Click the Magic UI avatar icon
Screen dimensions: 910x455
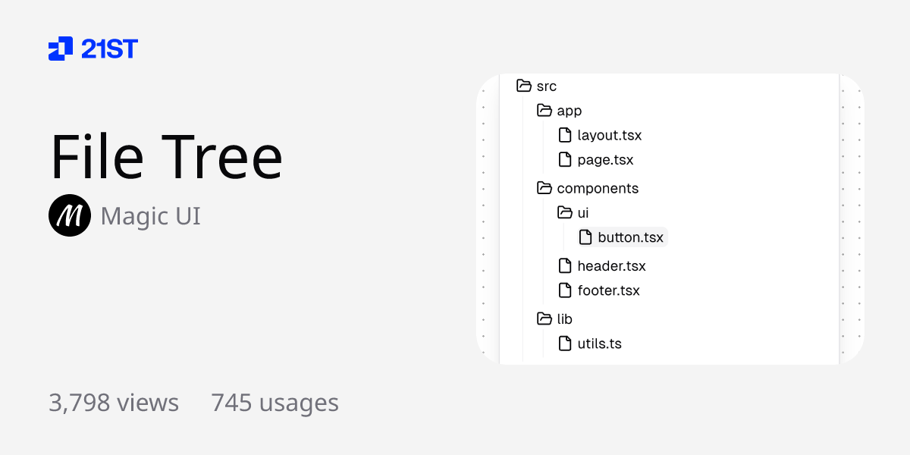pyautogui.click(x=70, y=216)
